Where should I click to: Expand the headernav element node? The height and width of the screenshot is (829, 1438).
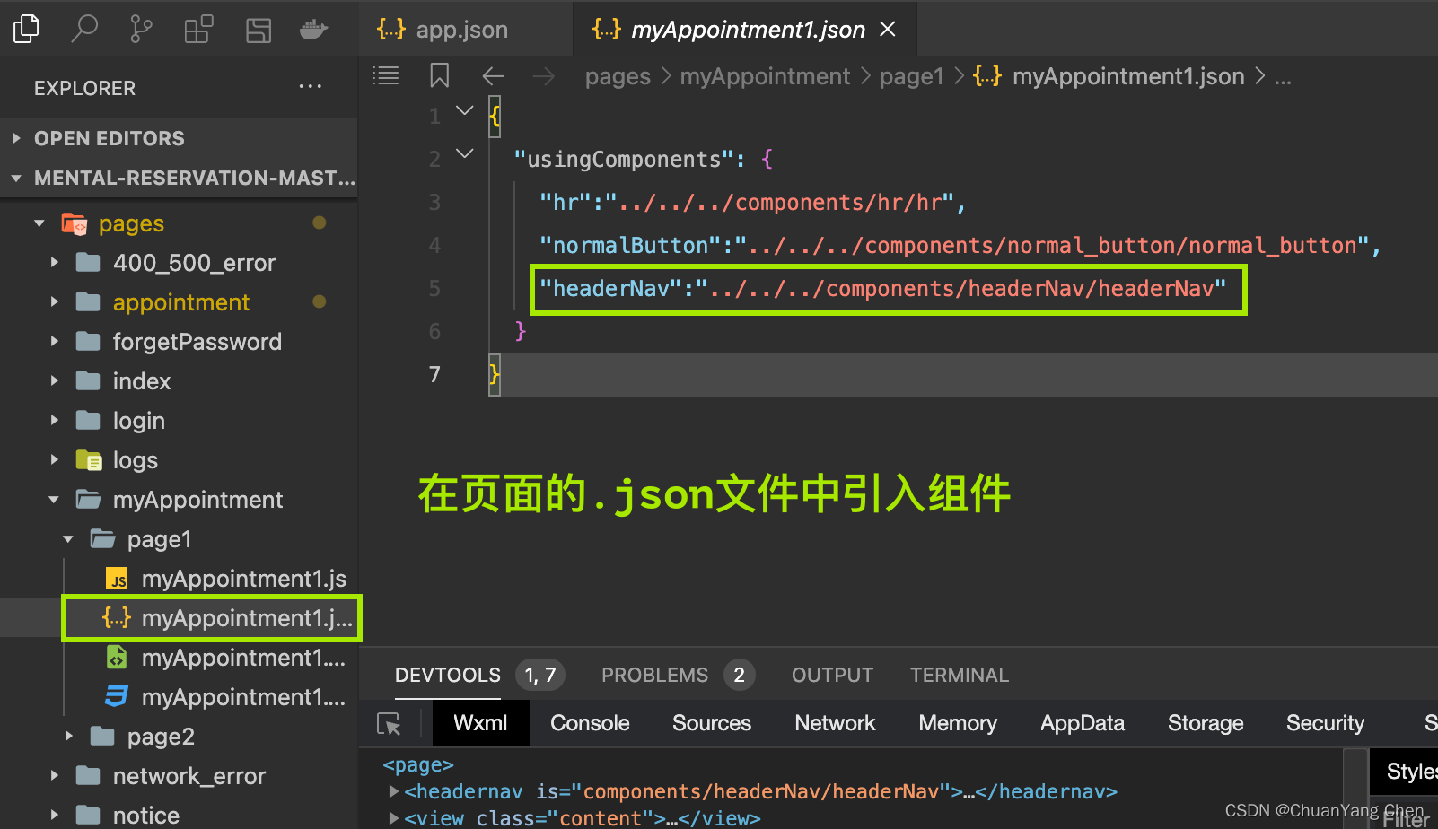pyautogui.click(x=393, y=791)
